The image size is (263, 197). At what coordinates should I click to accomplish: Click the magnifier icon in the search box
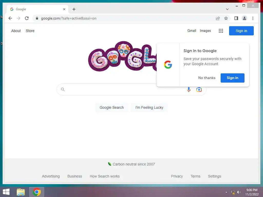[63, 89]
